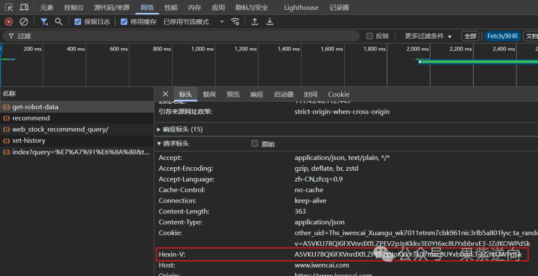Image resolution: width=538 pixels, height=276 pixels.
Task: Stop recording network log
Action: 8,22
